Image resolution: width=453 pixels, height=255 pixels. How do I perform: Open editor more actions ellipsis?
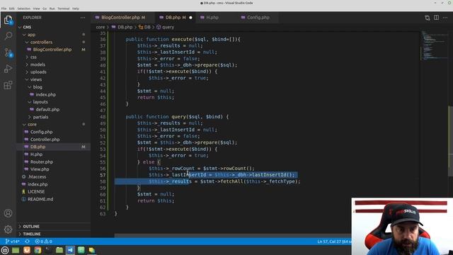[445, 18]
